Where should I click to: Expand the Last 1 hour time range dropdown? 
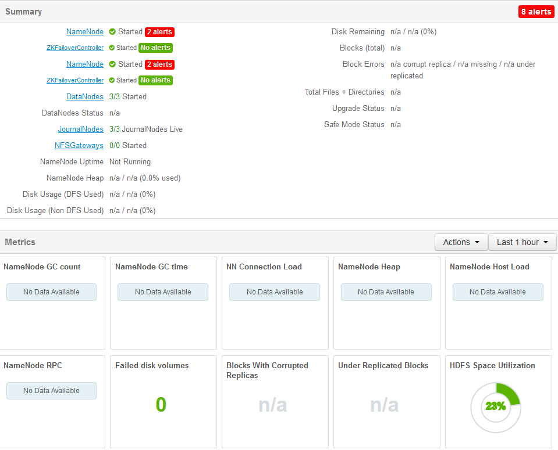(x=522, y=242)
